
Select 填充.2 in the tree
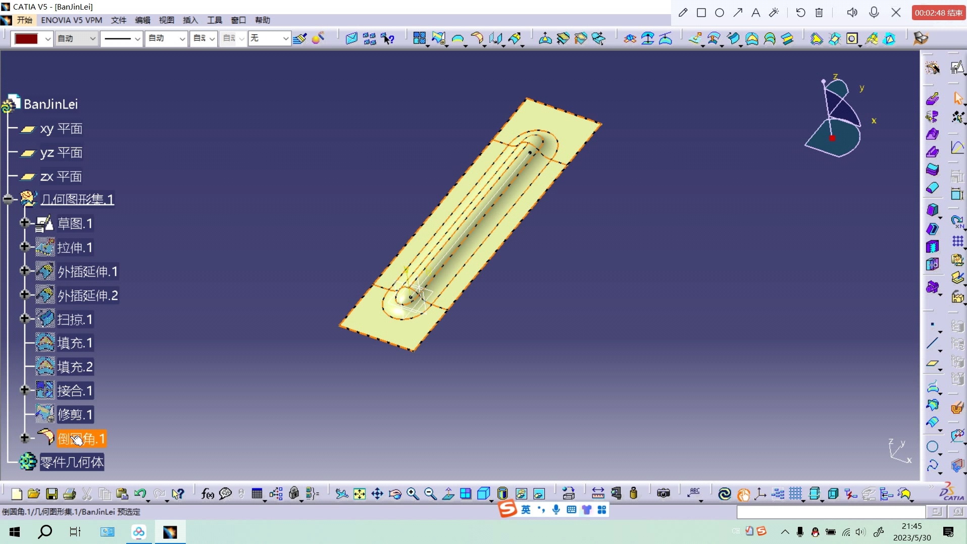click(x=75, y=367)
